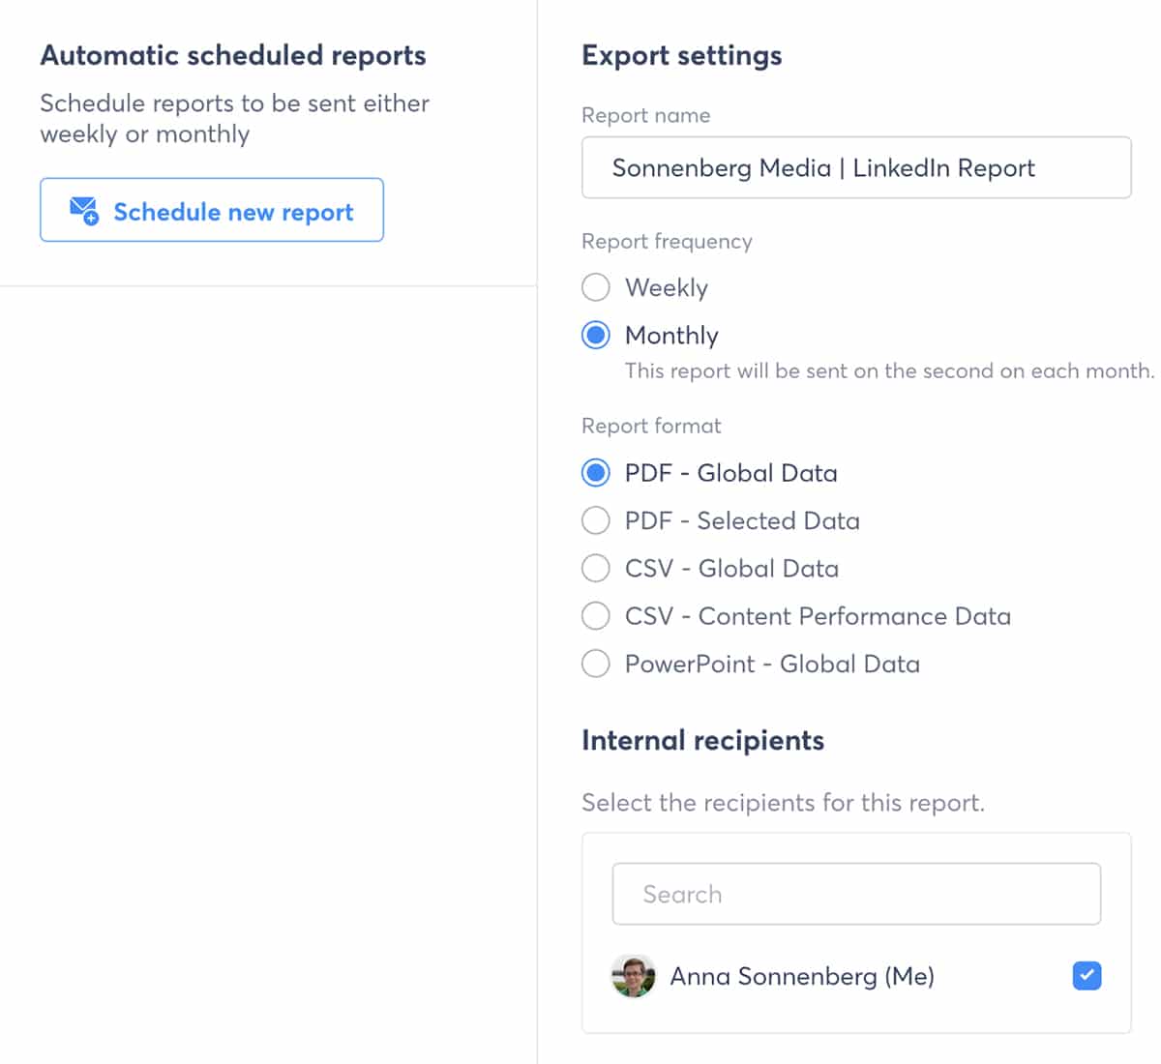The width and height of the screenshot is (1161, 1064).
Task: Click the envelope-plus icon for scheduling
Action: [84, 211]
